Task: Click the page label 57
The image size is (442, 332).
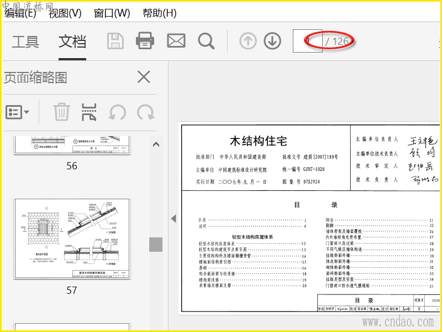Action: coord(72,290)
